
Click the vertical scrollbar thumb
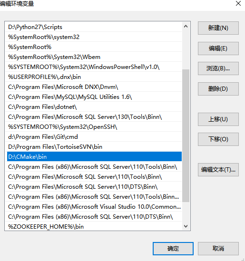pyautogui.click(x=186, y=135)
